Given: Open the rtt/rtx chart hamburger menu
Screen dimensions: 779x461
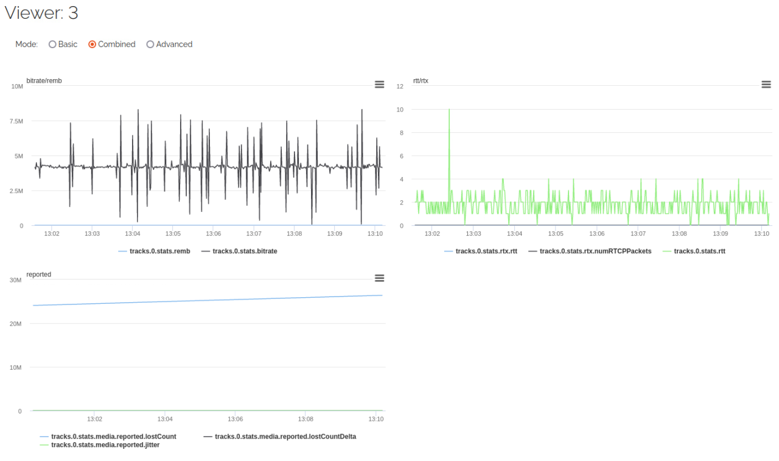Looking at the screenshot, I should coord(766,85).
